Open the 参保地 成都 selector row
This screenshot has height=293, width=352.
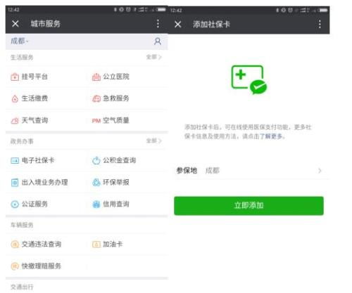(x=249, y=171)
